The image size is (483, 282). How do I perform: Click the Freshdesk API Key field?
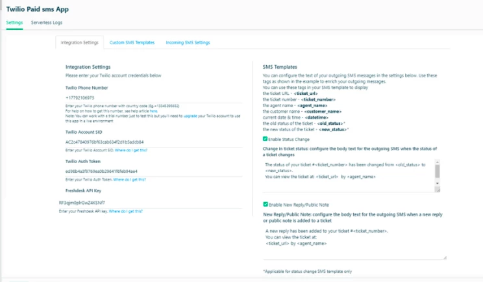[x=151, y=203]
